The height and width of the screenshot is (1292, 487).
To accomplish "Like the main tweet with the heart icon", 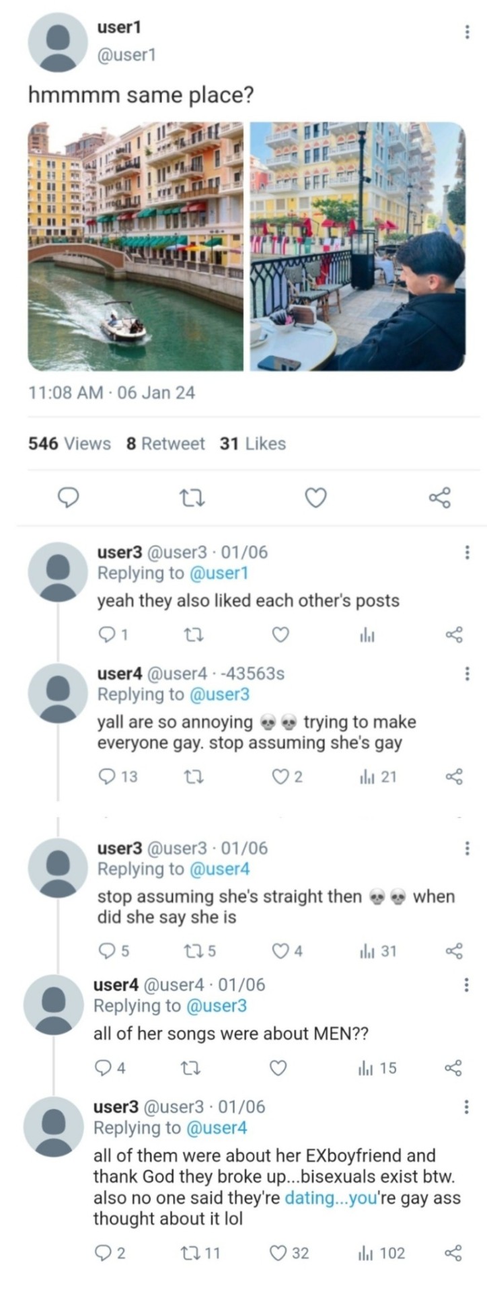I will coord(316,497).
